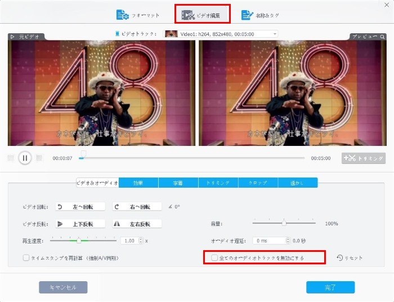The height and width of the screenshot is (302, 394).
Task: Enable the recalculate timestamps checkbox
Action: pyautogui.click(x=26, y=258)
